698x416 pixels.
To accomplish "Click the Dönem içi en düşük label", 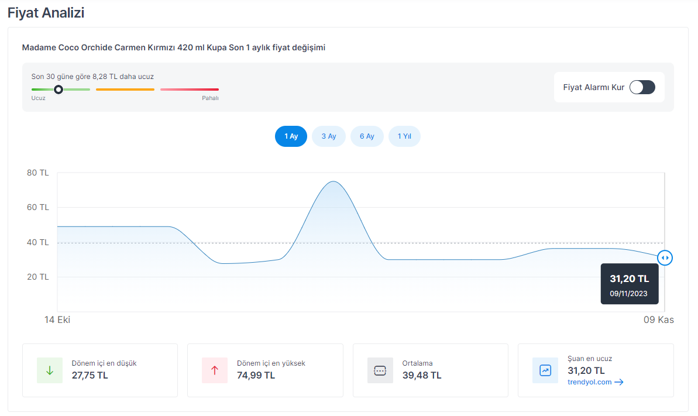I will click(104, 363).
